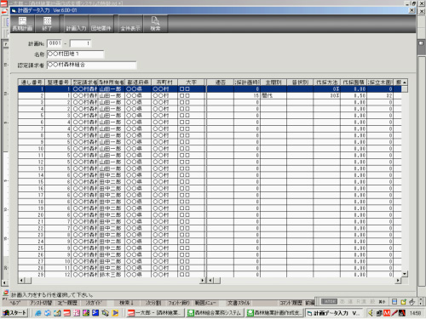Screen dimensions: 426x319
Task: Click the 全件表示 toolbar button
Action: [130, 24]
